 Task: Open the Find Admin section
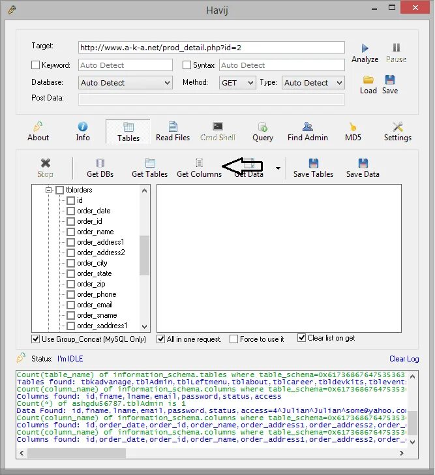click(308, 132)
